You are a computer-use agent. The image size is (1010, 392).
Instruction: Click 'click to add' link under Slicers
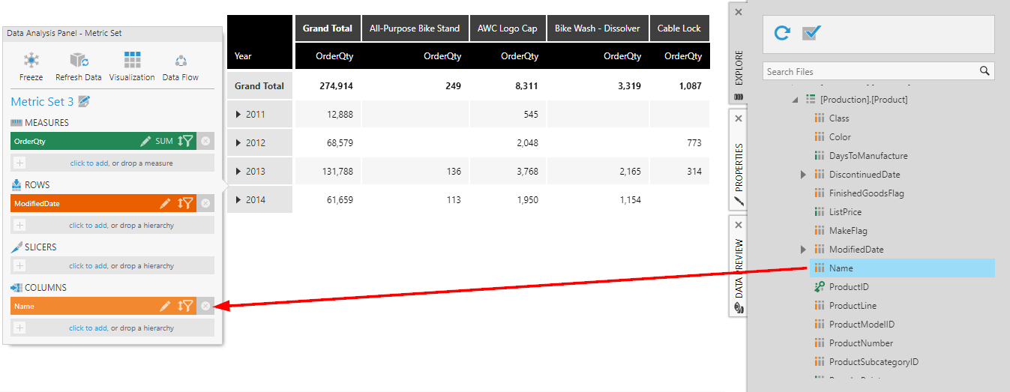[x=88, y=265]
